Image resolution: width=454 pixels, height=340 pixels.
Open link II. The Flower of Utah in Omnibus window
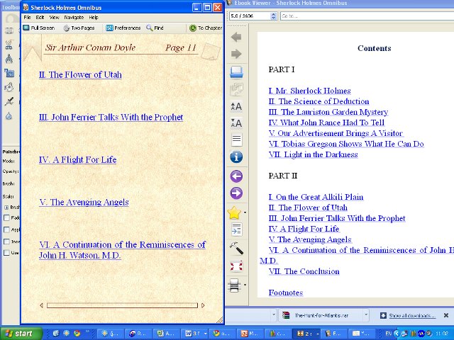coord(80,74)
